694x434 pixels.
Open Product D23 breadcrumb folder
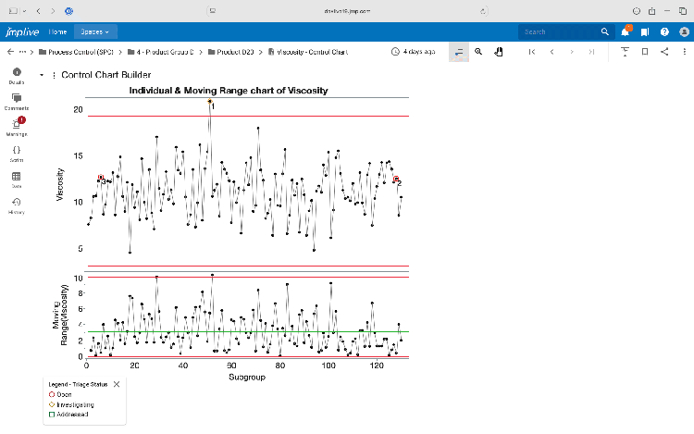point(236,52)
